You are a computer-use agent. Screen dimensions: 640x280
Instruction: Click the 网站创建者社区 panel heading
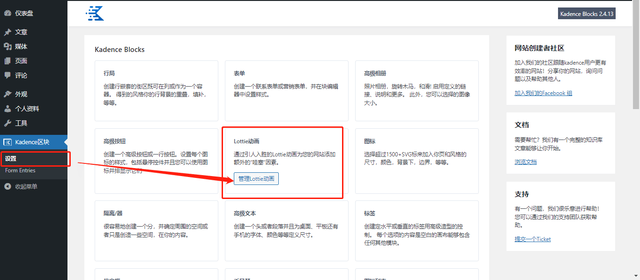(x=539, y=48)
